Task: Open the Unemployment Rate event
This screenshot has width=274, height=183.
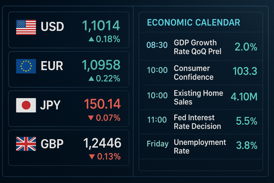Action: tap(200, 146)
